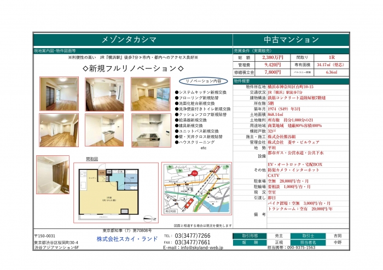Click the 担当者名 value 中野
Viewport: 383px width, 270px height.
338,243
